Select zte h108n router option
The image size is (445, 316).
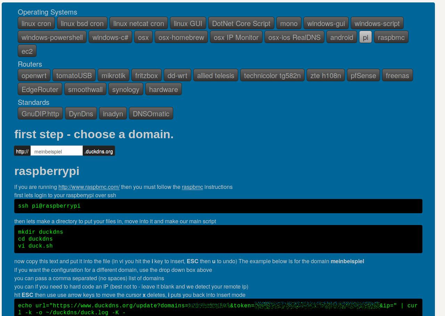[326, 75]
